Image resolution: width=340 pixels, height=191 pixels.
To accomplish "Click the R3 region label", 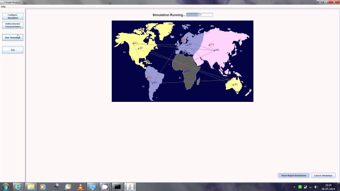I will coord(241,51).
